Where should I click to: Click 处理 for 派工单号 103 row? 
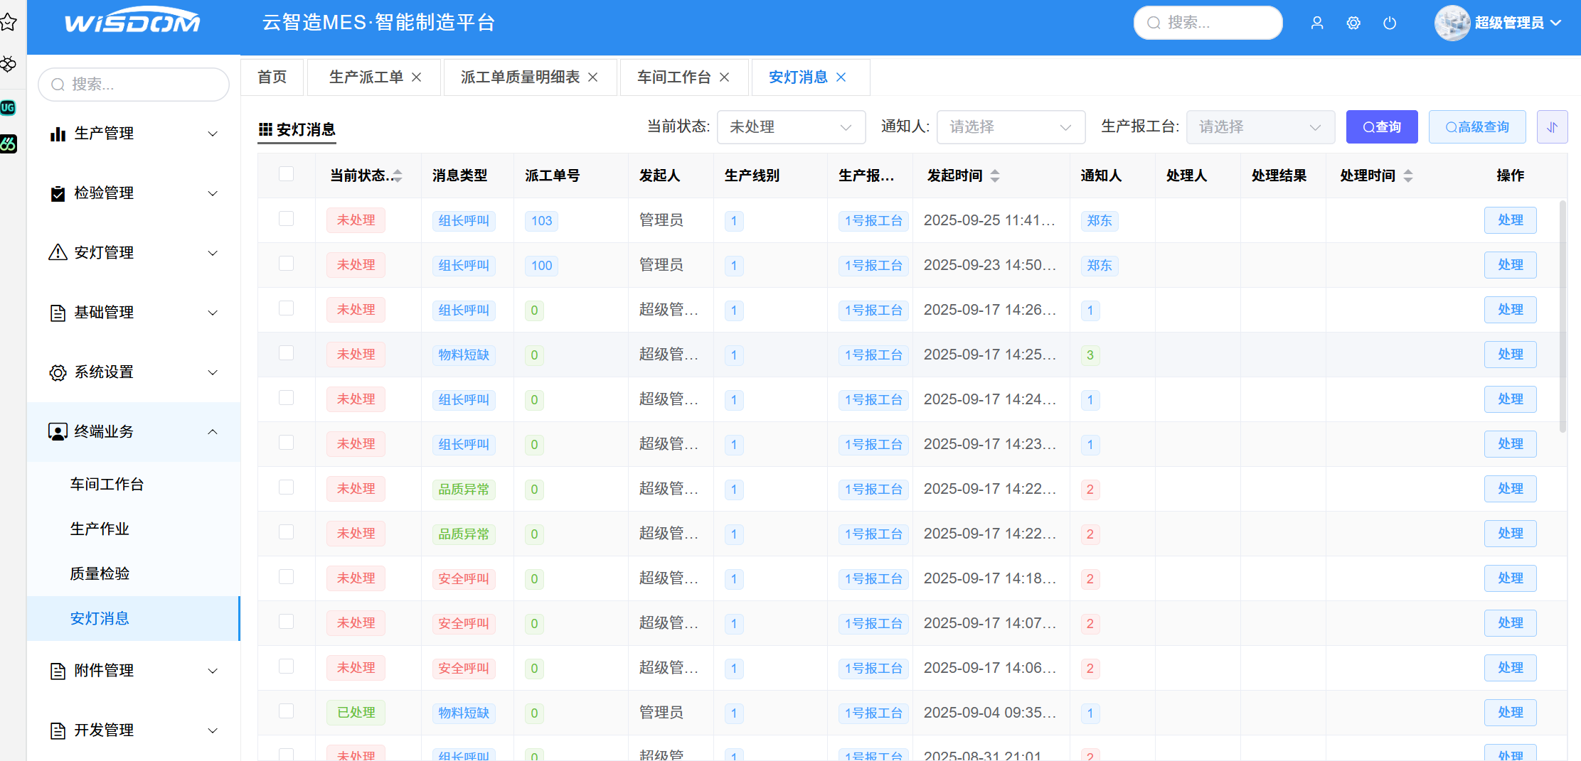tap(1510, 220)
